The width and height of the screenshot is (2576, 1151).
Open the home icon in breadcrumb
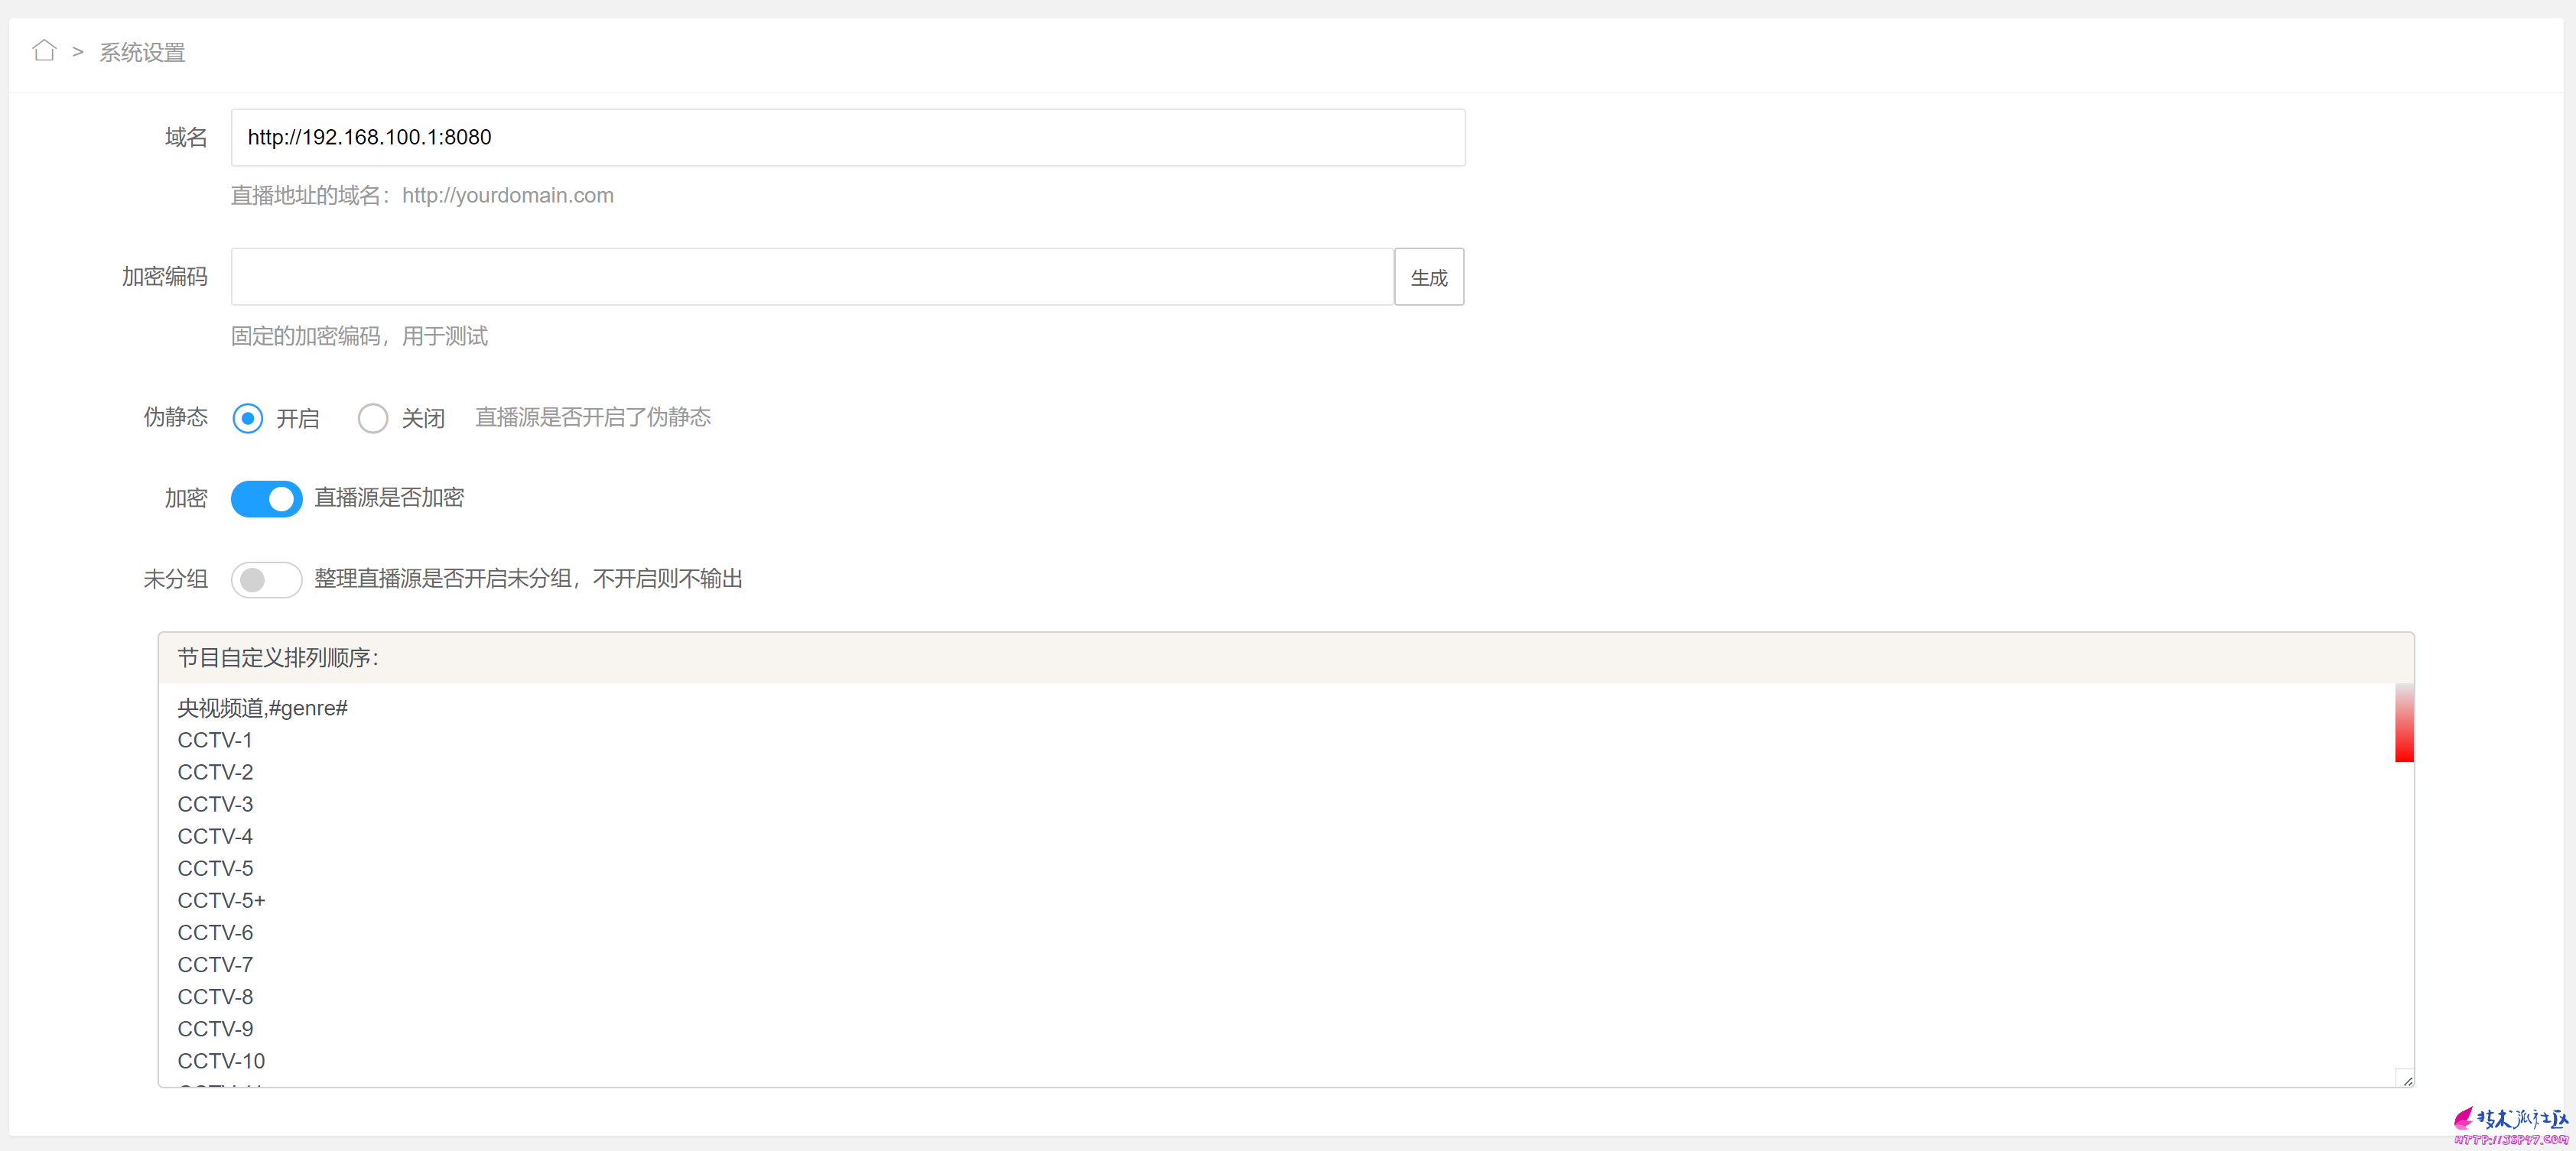click(44, 51)
